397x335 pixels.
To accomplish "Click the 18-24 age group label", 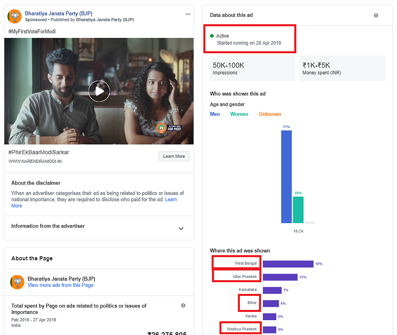I will click(298, 231).
